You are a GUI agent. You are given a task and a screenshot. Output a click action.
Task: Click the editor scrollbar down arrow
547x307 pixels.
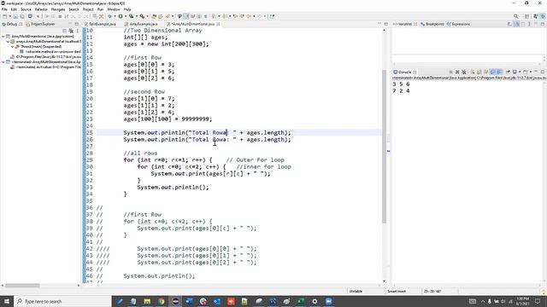[x=384, y=281]
